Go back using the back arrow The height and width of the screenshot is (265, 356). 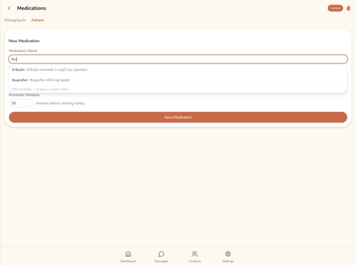[x=9, y=8]
